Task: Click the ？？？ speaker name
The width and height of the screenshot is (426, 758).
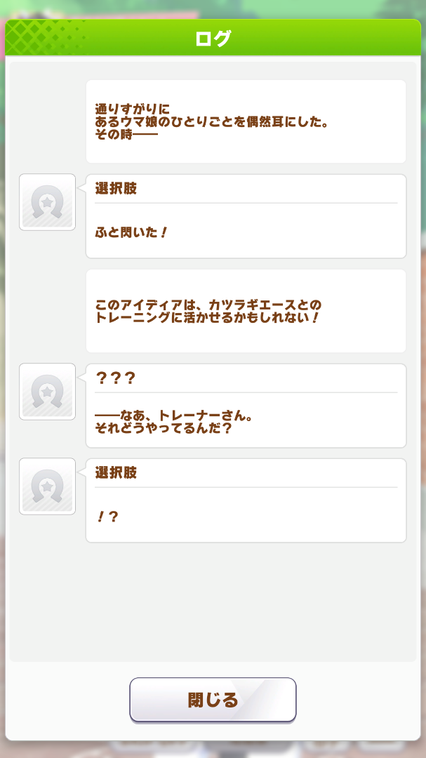Action: point(115,378)
